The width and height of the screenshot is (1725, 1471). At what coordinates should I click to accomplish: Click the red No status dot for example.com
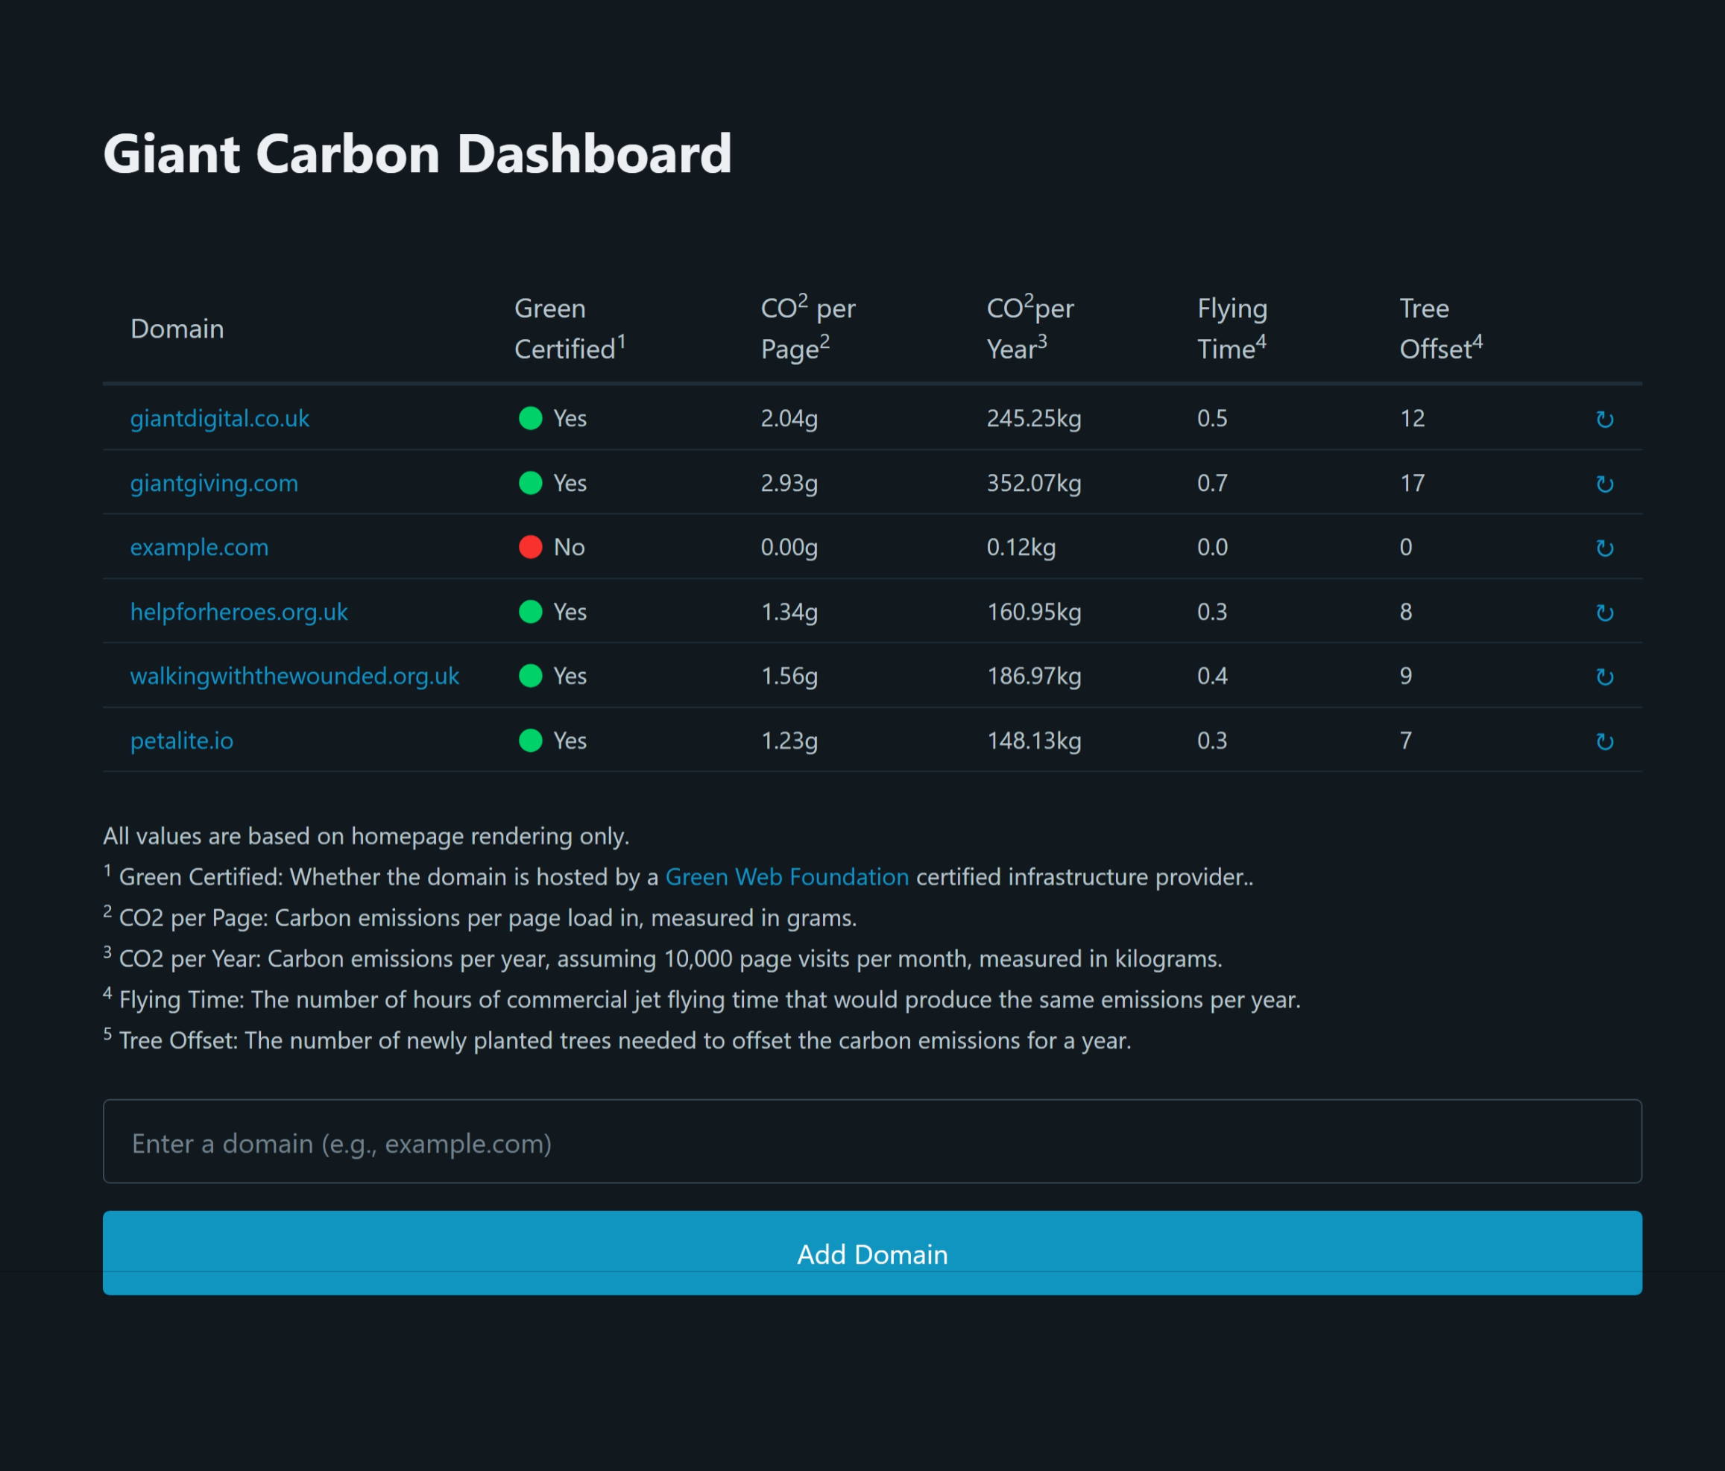click(530, 547)
